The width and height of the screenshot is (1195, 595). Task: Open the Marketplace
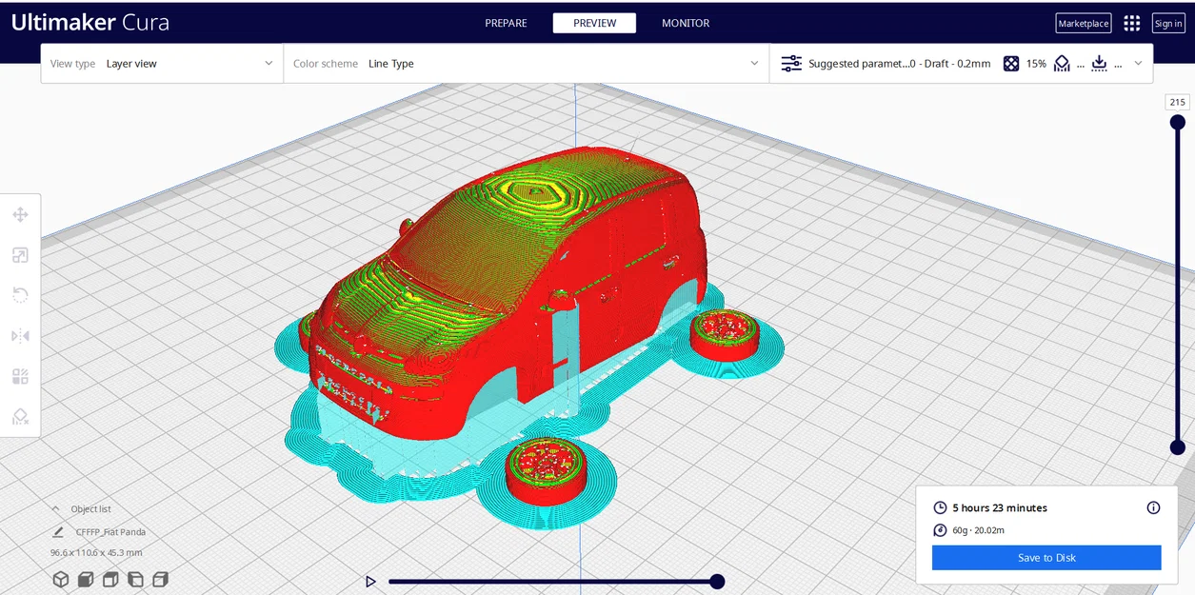pyautogui.click(x=1083, y=23)
